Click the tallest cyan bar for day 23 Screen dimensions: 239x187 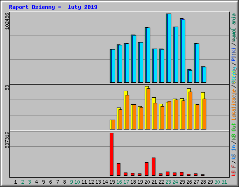pos(169,48)
